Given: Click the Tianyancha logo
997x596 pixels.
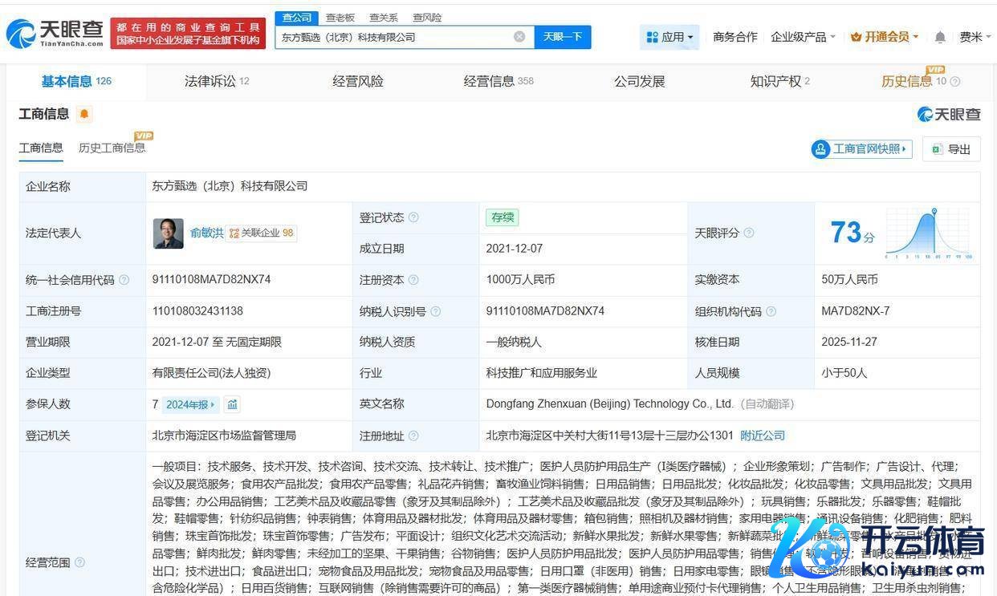Looking at the screenshot, I should (x=55, y=33).
